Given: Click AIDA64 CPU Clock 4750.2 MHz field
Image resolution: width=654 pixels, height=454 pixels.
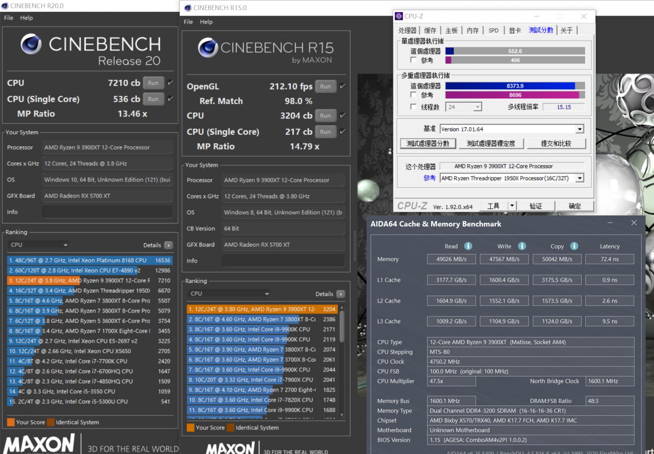Looking at the screenshot, I should click(531, 361).
